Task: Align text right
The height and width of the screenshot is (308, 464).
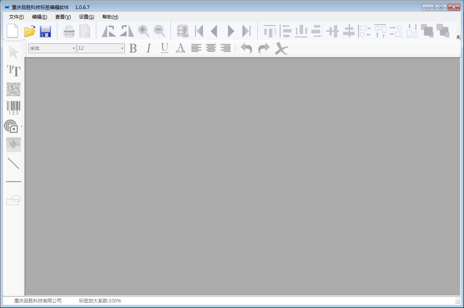Action: (225, 48)
